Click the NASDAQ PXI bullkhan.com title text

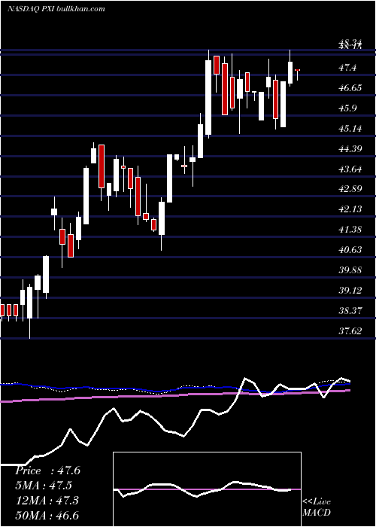click(56, 9)
